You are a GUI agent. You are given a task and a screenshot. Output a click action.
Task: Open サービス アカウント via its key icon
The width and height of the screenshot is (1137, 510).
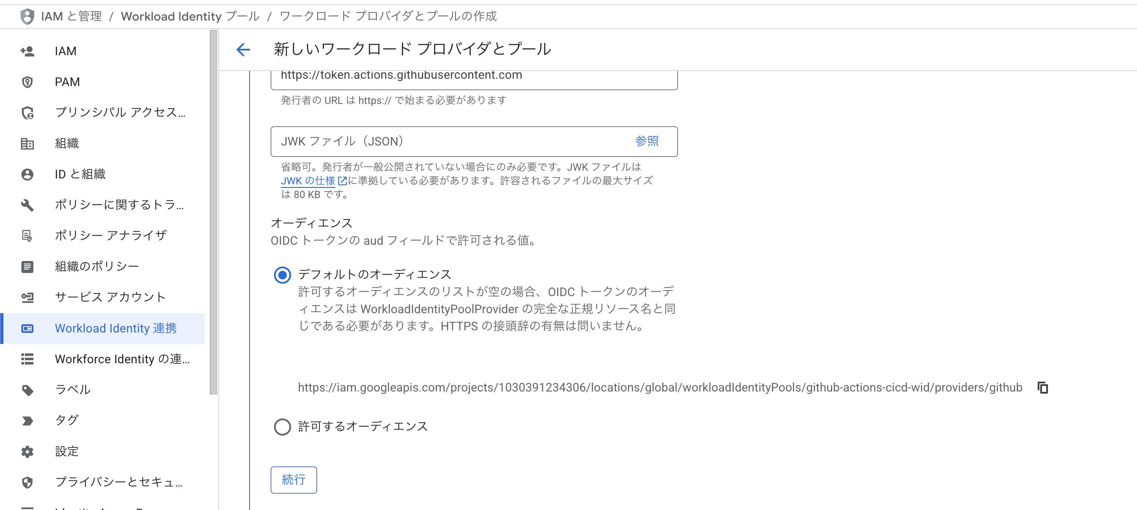pyautogui.click(x=27, y=297)
